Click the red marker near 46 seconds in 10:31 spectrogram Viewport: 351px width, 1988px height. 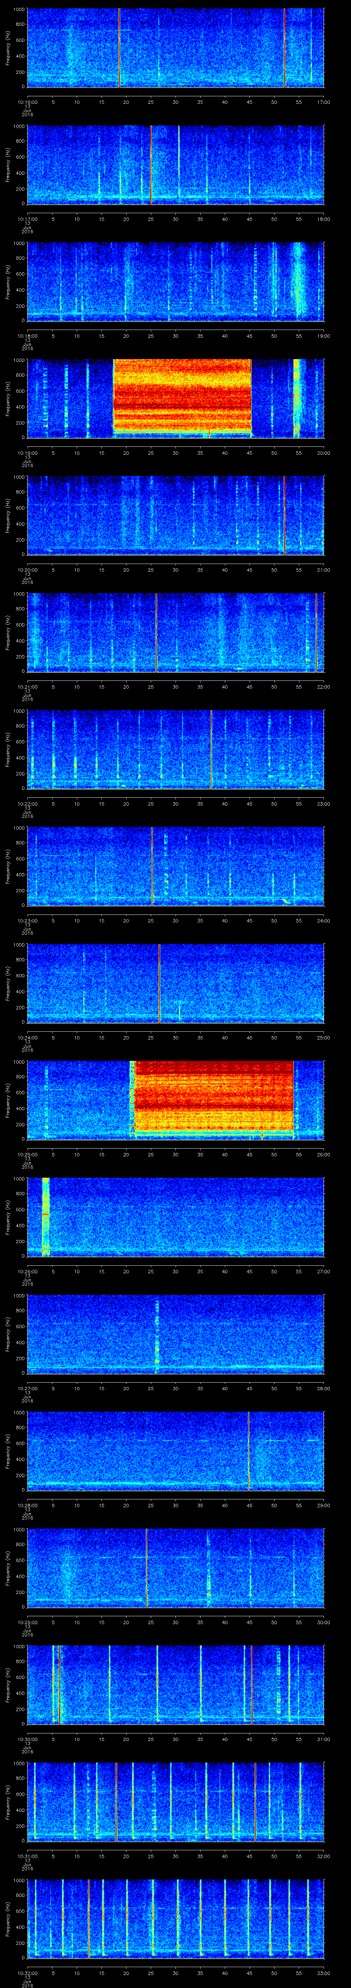255,1801
